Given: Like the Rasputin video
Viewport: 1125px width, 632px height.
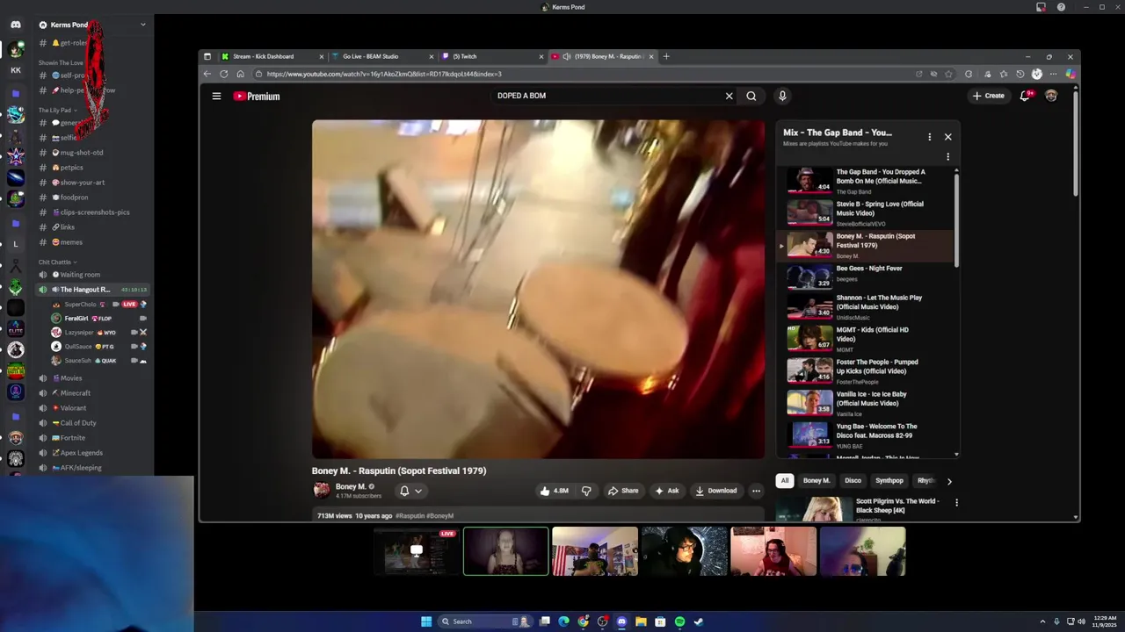Looking at the screenshot, I should pos(555,491).
